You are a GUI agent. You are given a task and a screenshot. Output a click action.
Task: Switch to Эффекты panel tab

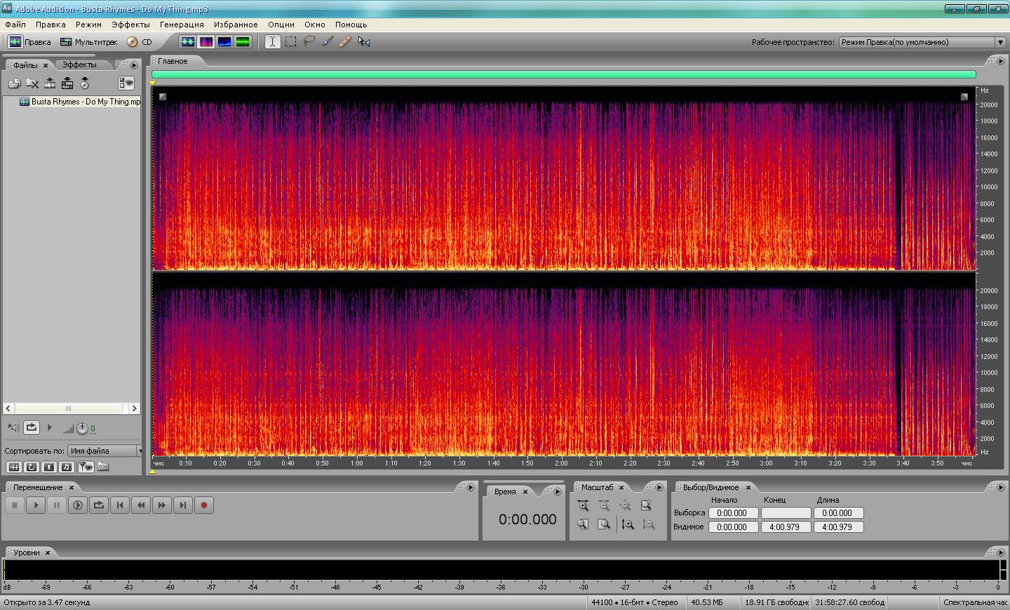click(79, 65)
